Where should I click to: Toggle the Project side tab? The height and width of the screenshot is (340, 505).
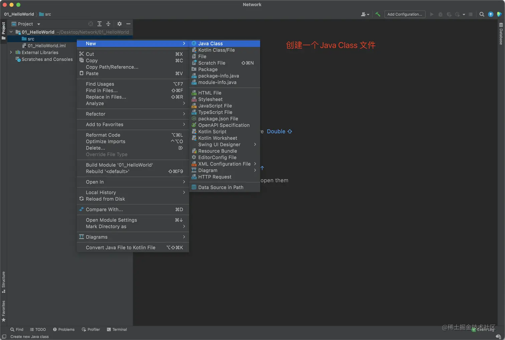pos(4,31)
